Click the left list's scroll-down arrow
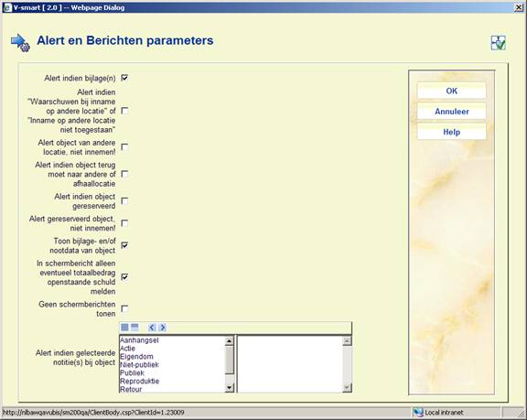The image size is (527, 420). 230,388
